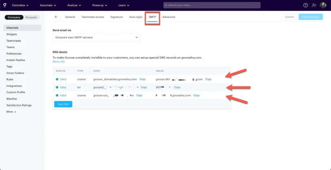Click the txt type cell
This screenshot has height=170, width=331.
79,87
